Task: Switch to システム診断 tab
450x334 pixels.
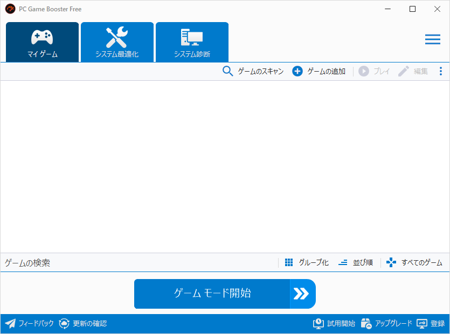Action: (x=192, y=42)
